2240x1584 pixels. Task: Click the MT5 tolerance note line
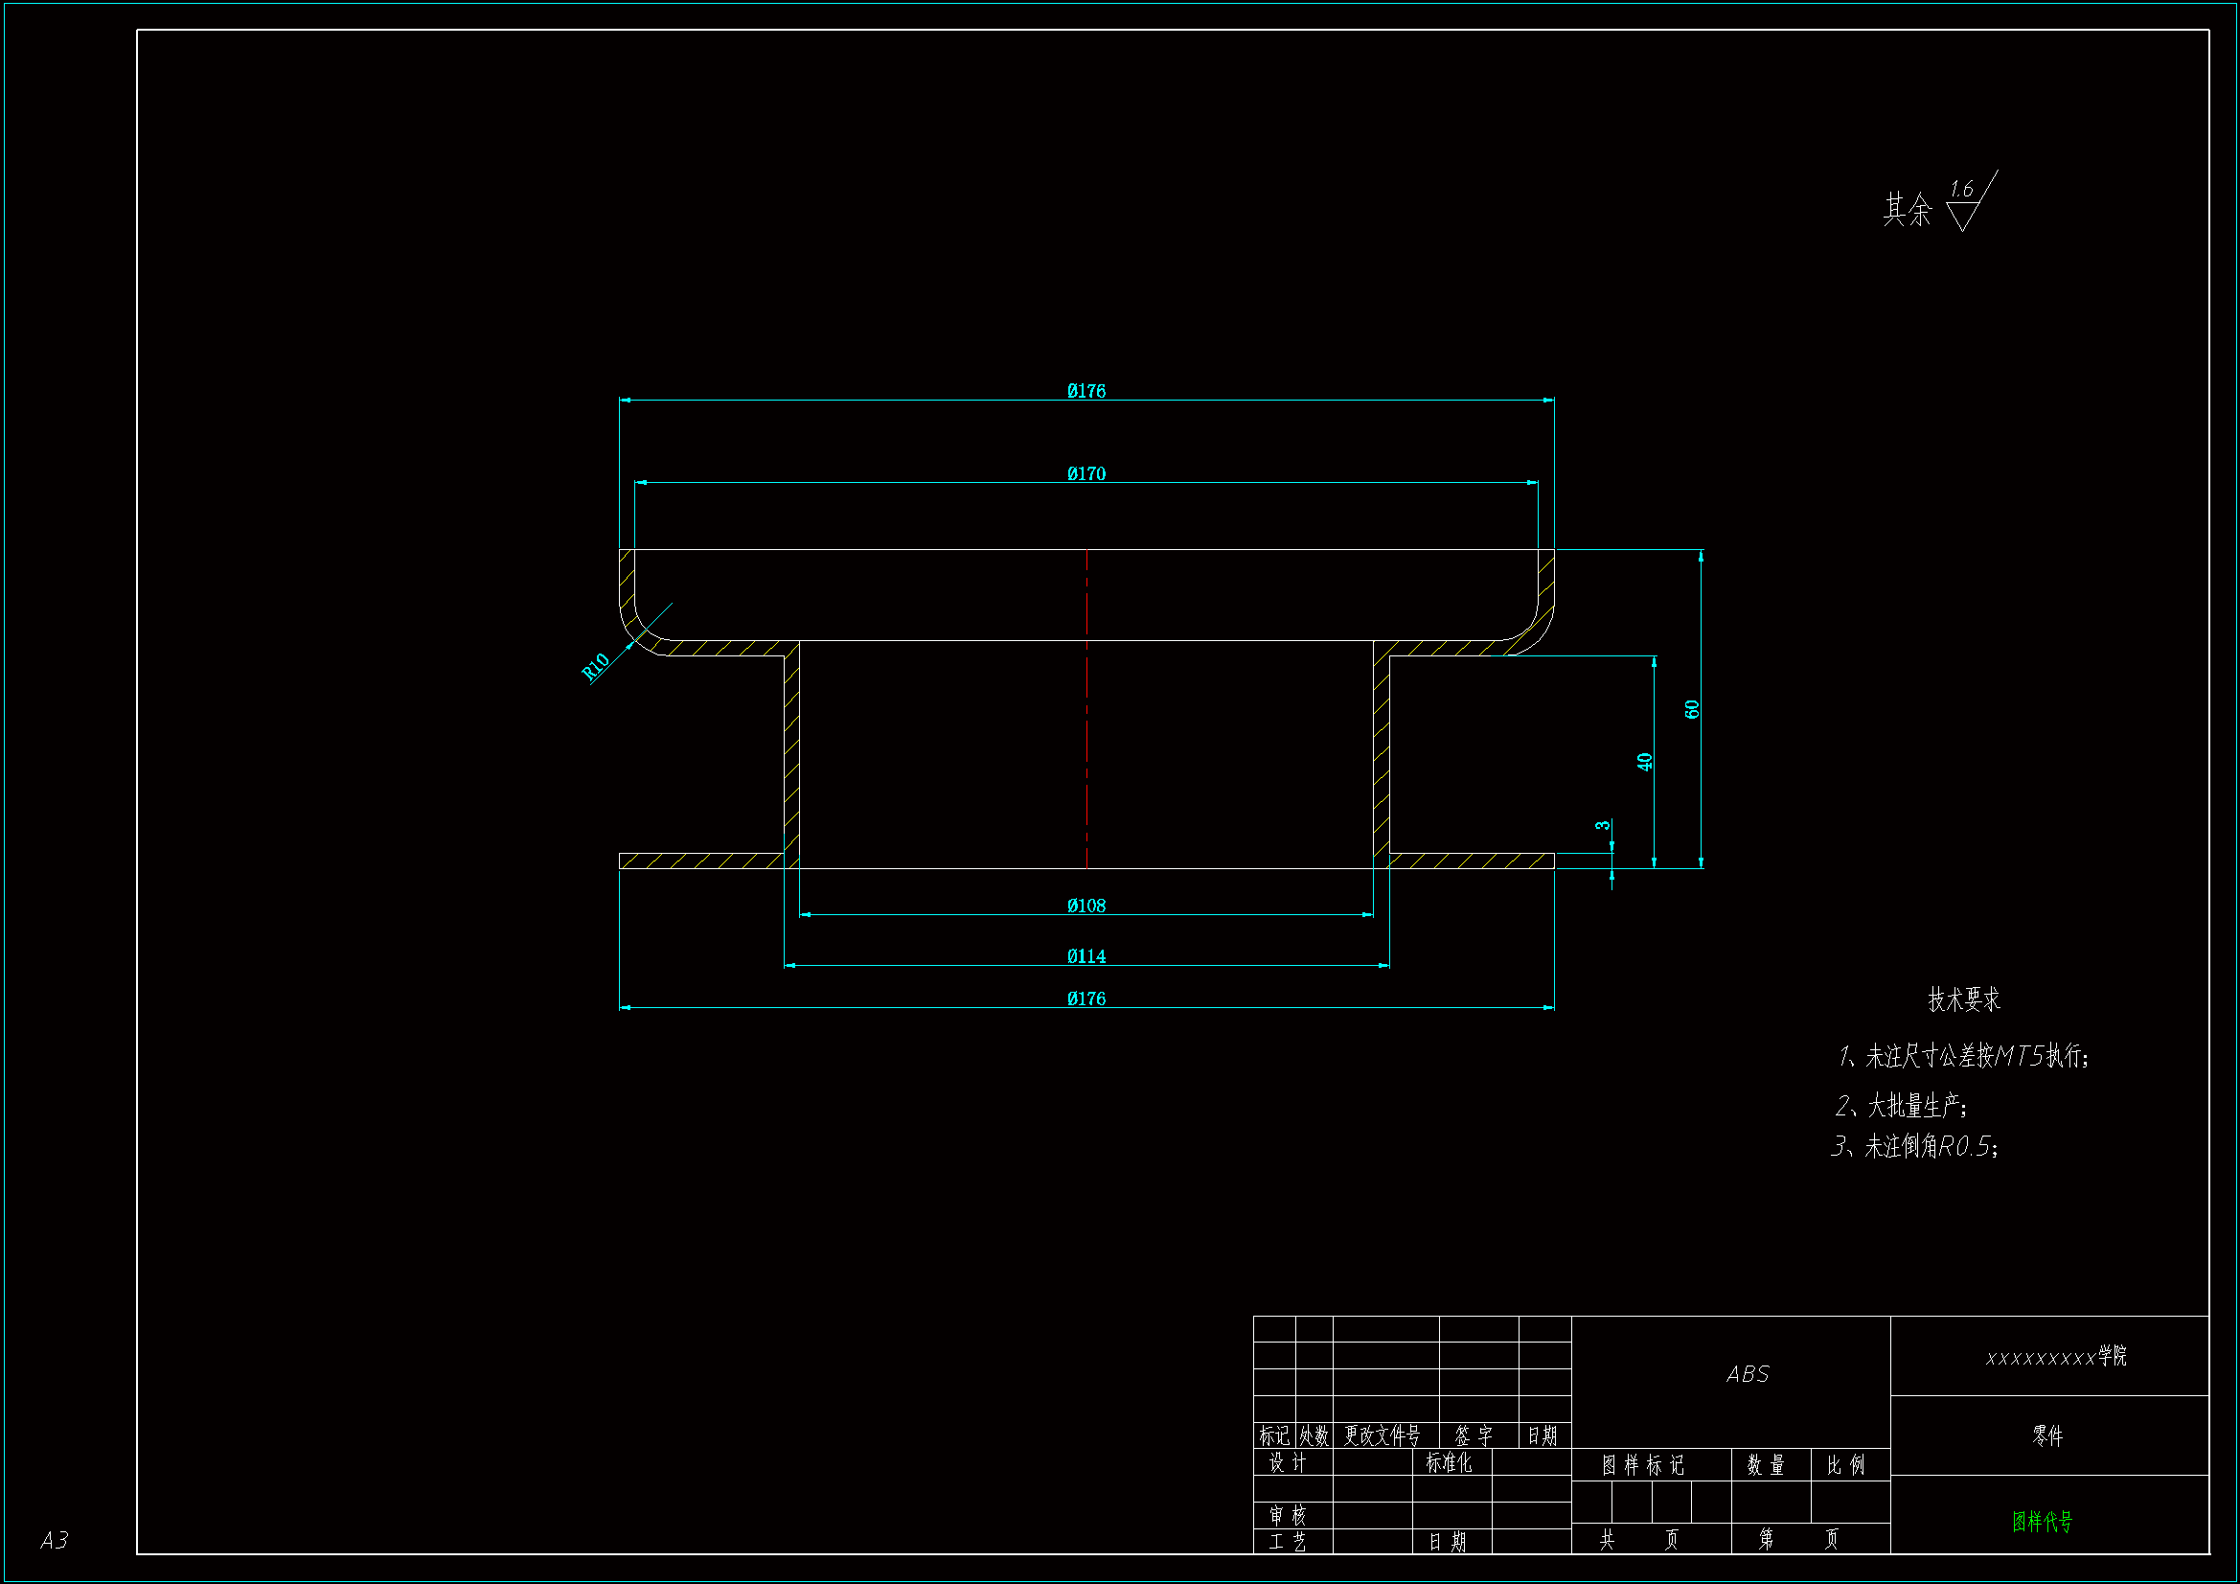coord(1963,1056)
